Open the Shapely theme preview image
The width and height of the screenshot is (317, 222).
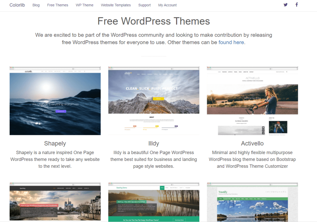click(55, 101)
